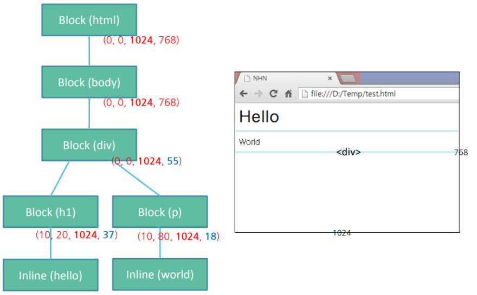This screenshot has width=477, height=295.
Task: Click the Block (div) node
Action: tap(89, 145)
